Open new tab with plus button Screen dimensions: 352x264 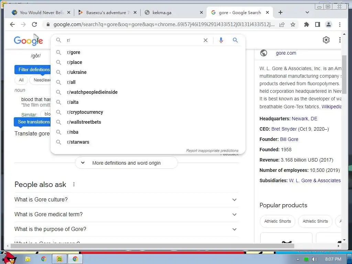click(280, 13)
